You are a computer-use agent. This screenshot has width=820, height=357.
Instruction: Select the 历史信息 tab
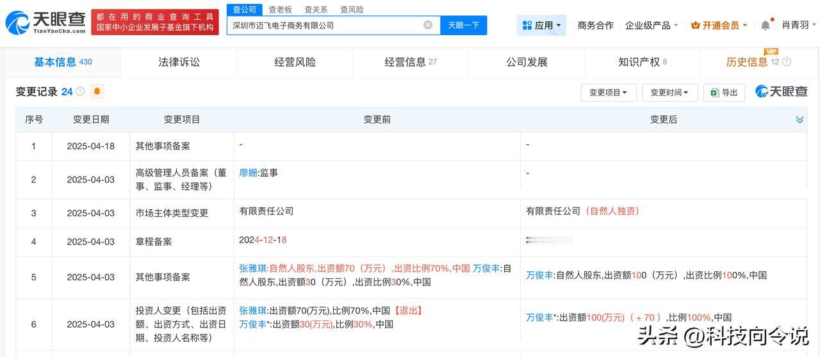[758, 62]
